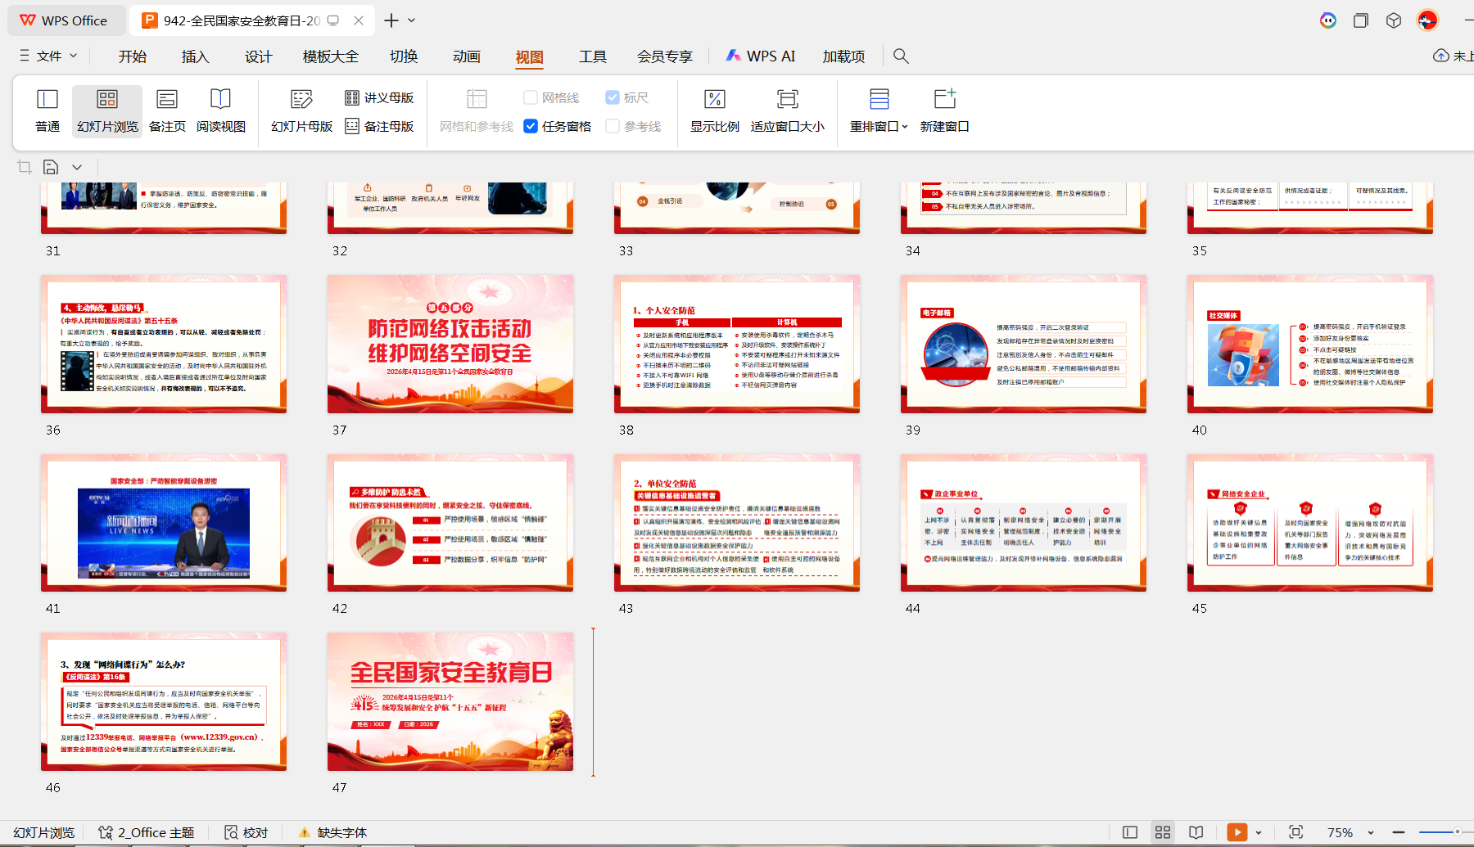Click the zoom out minus button
Screen dimensions: 1474x847
tap(1399, 832)
